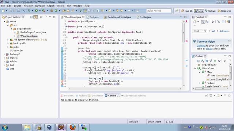Viewport: 234px width, 131px height.
Task: Collapse all in Project Explorer
Action: 31,17
